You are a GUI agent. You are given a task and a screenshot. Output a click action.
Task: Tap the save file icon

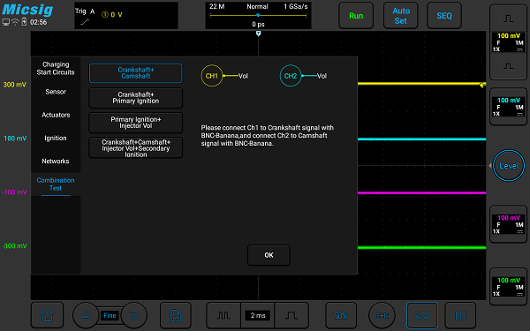176,315
